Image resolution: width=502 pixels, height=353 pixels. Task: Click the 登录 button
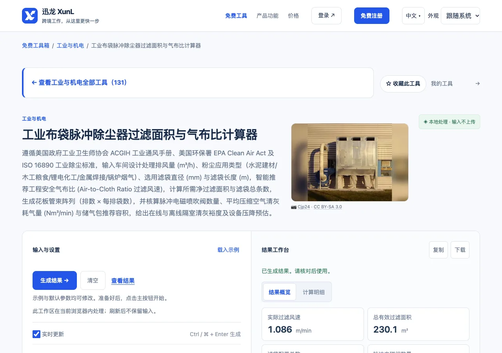point(326,16)
